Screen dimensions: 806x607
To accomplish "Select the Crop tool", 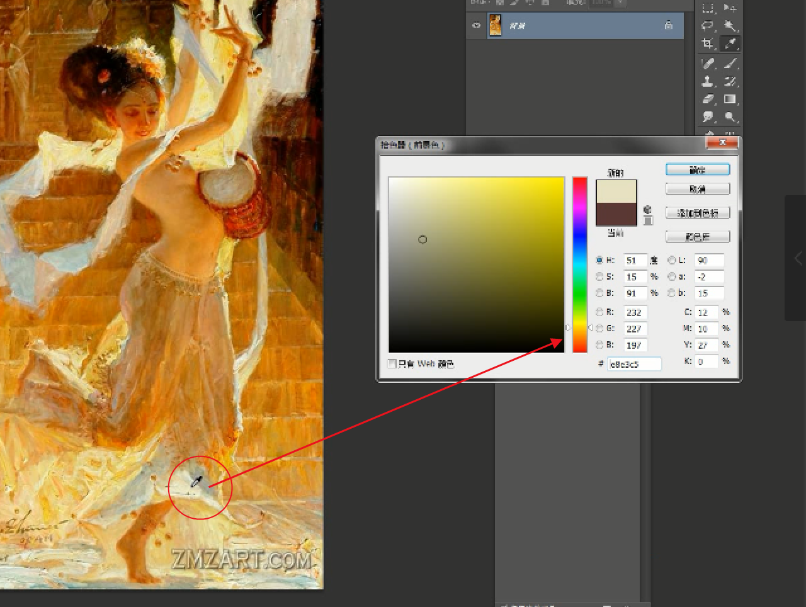I will click(x=708, y=43).
